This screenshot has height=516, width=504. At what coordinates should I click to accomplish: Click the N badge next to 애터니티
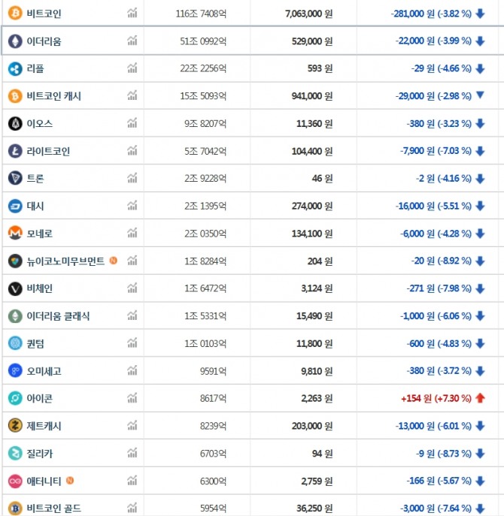[70, 481]
